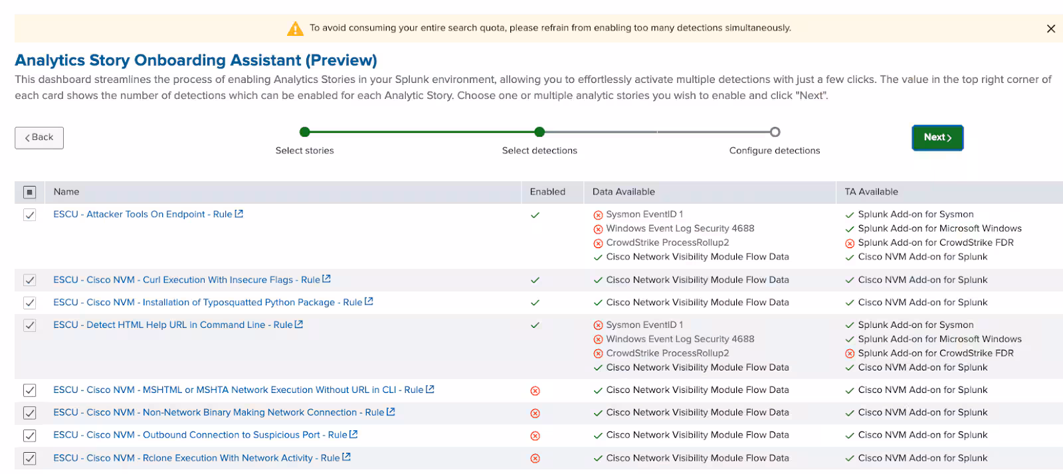1063x474 pixels.
Task: Click the disabled status icon for Outbound Connection rule
Action: pyautogui.click(x=535, y=435)
